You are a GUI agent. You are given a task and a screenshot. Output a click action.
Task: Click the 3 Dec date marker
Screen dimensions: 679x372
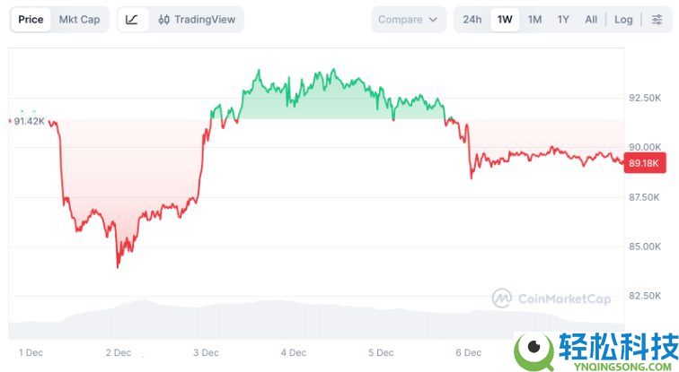(x=206, y=352)
